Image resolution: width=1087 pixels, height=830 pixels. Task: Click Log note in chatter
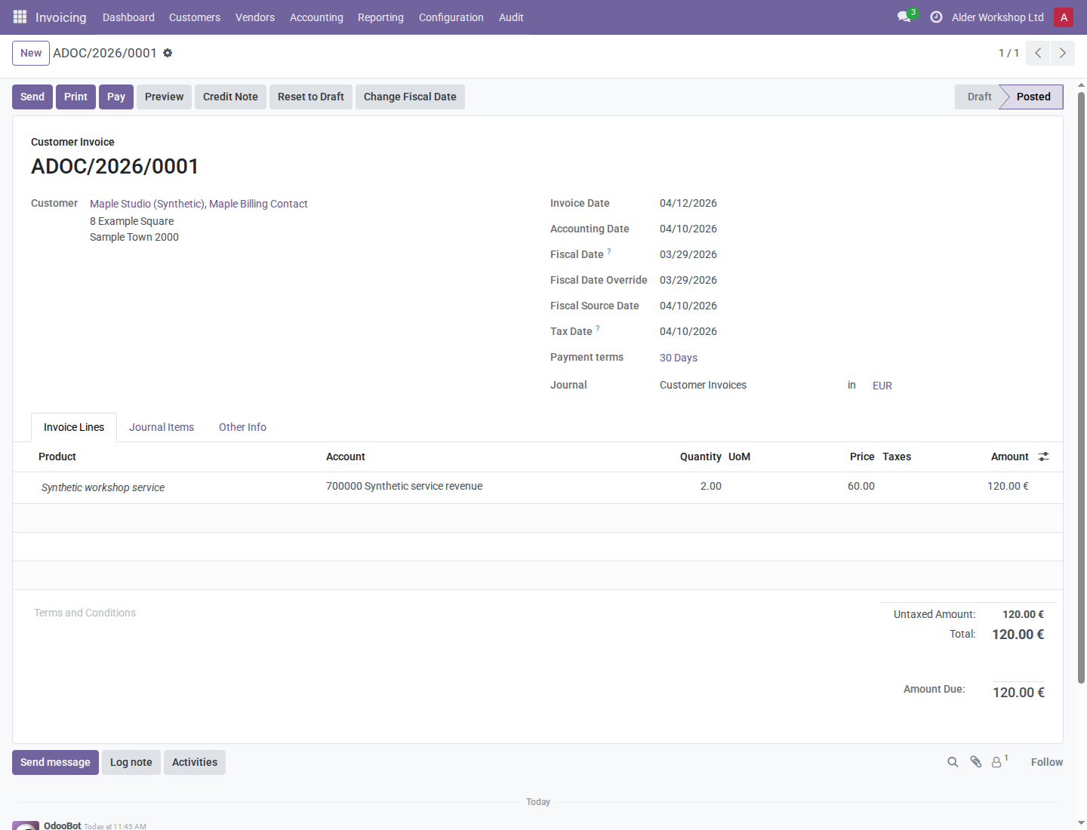click(x=131, y=762)
